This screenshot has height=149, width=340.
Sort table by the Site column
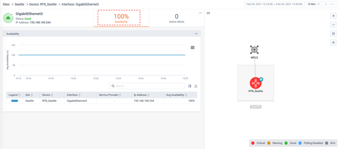tap(31, 95)
